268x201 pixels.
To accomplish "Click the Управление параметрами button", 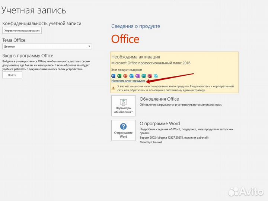I will tap(22, 31).
